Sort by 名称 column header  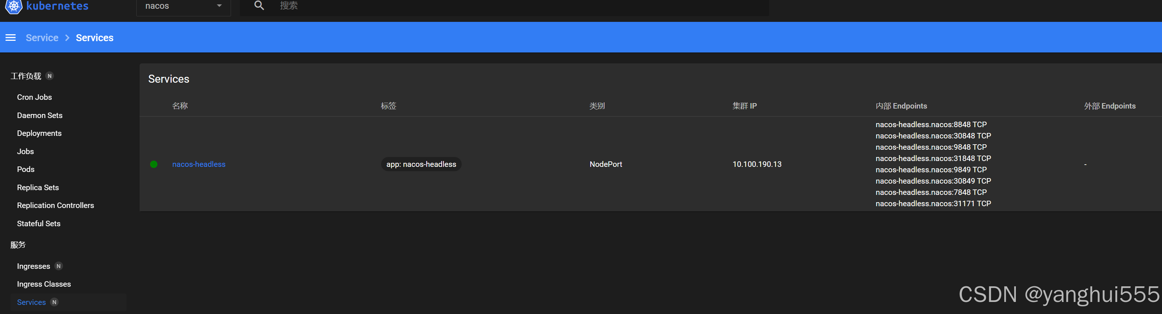point(180,106)
